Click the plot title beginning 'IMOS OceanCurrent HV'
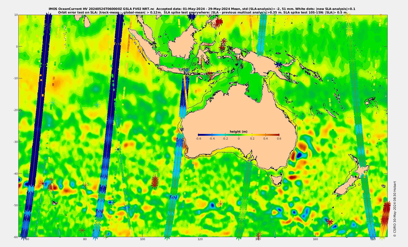408x247 pixels. [202, 9]
